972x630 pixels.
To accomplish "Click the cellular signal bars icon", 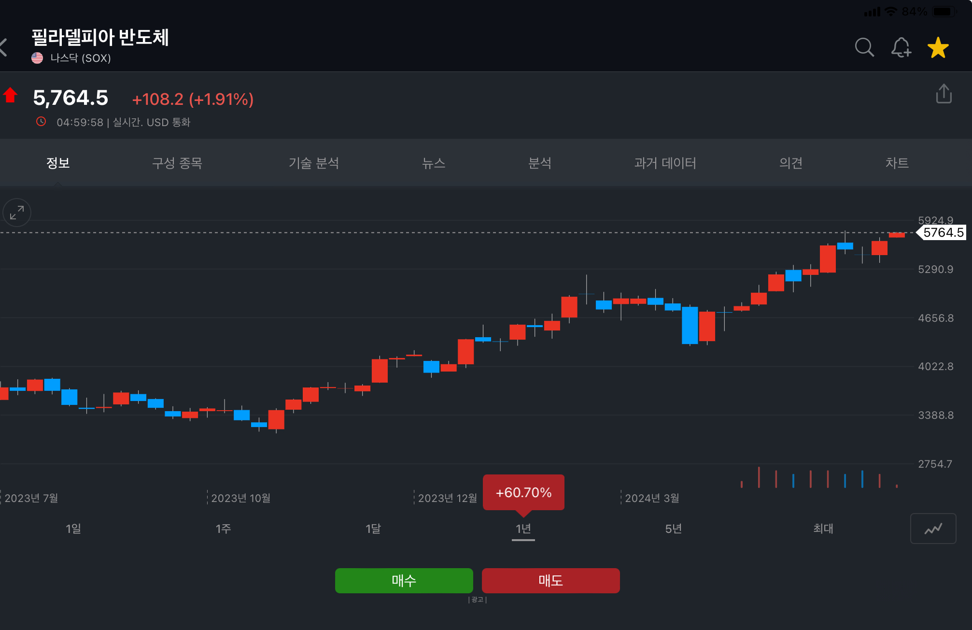I will point(872,12).
